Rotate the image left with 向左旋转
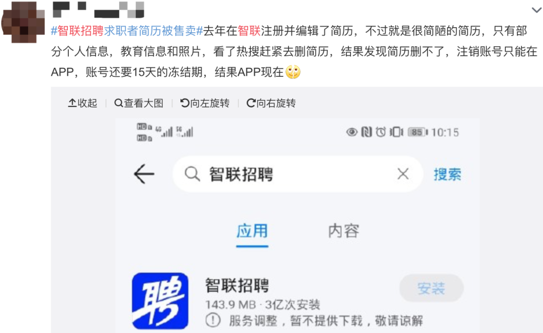 [205, 103]
